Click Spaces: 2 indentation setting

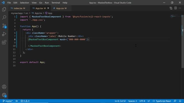(x=133, y=101)
